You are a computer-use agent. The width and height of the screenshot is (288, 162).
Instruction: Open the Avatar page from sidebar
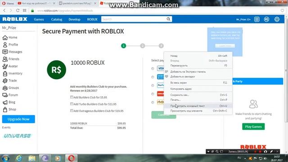tap(10, 66)
